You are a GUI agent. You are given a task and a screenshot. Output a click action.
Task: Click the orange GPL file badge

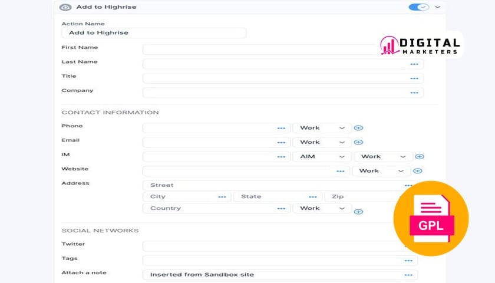point(431,218)
